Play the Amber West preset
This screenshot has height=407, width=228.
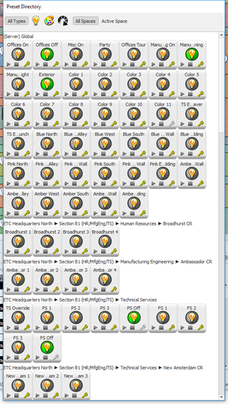coord(38,213)
